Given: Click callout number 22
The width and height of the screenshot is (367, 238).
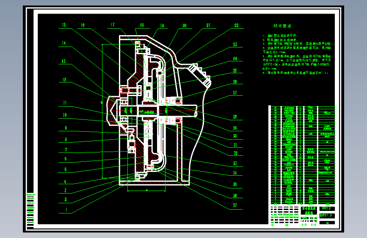Looking at the screenshot, I should tap(236, 25).
